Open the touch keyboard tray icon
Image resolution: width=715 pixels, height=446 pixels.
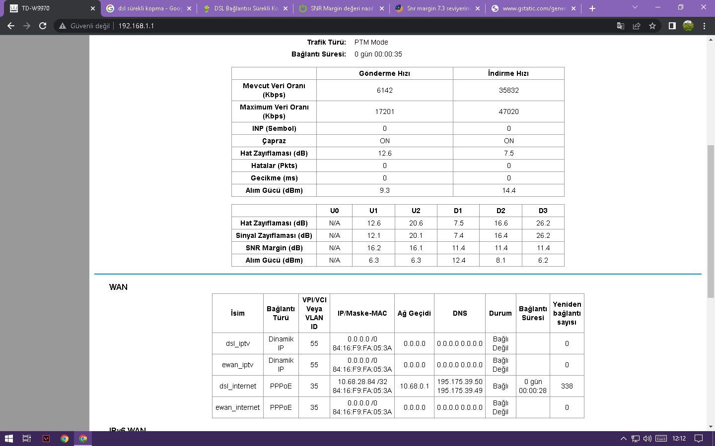tap(661, 439)
